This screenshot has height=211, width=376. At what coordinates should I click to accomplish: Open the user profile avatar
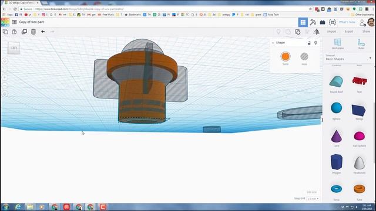pos(371,22)
